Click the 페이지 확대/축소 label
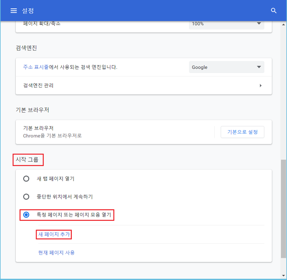The height and width of the screenshot is (280, 287). 42,24
